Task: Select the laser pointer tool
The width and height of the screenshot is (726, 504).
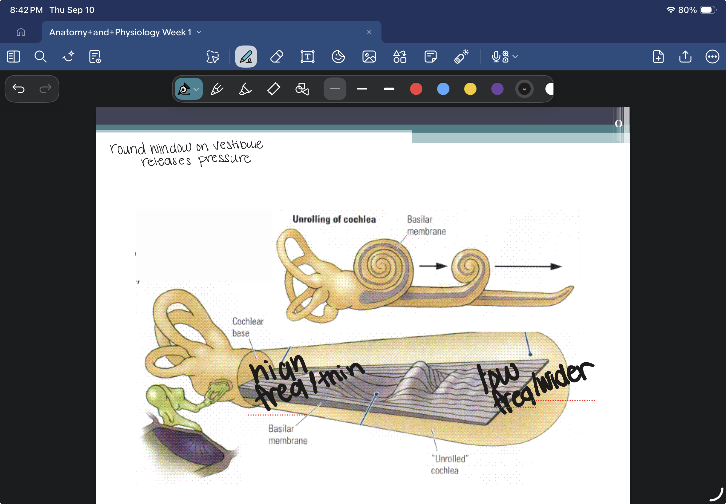Action: [461, 57]
